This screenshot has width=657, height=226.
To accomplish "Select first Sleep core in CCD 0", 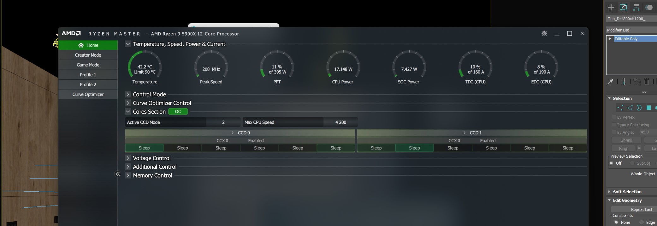I will tap(144, 148).
